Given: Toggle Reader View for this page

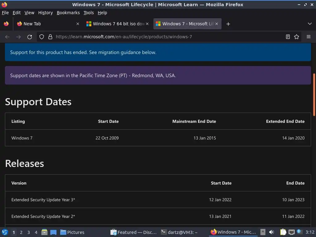Looking at the screenshot, I should (x=288, y=37).
